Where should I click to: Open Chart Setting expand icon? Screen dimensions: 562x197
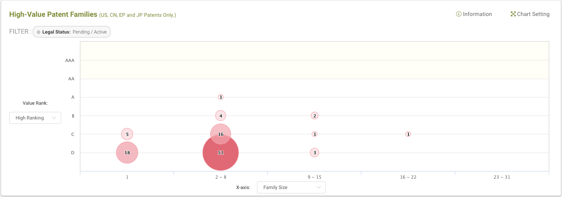(513, 14)
